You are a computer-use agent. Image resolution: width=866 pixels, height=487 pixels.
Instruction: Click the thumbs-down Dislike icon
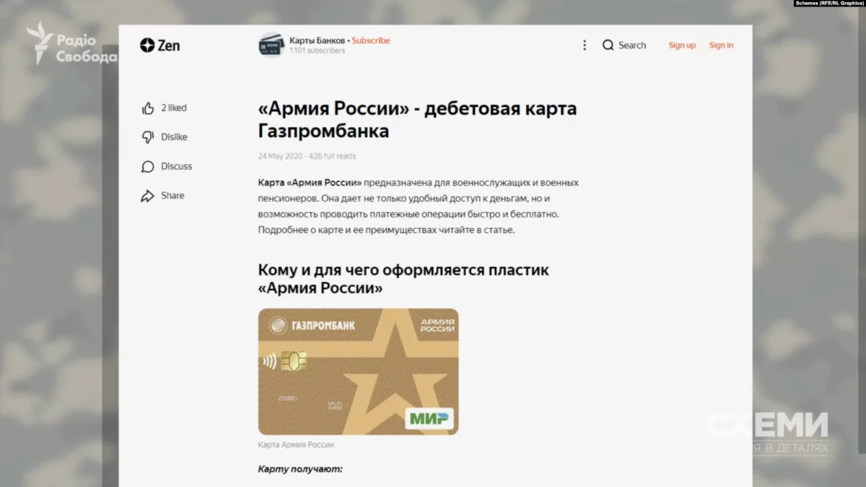click(148, 137)
